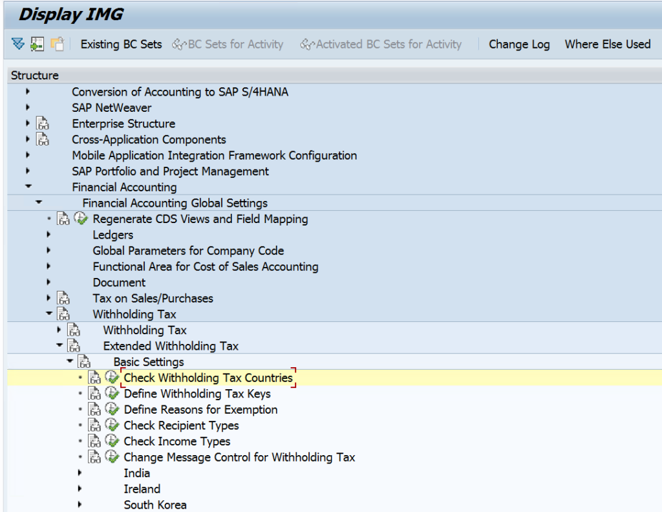
Task: Open documentation icon for Define Reasons for Exemption
Action: [x=94, y=409]
